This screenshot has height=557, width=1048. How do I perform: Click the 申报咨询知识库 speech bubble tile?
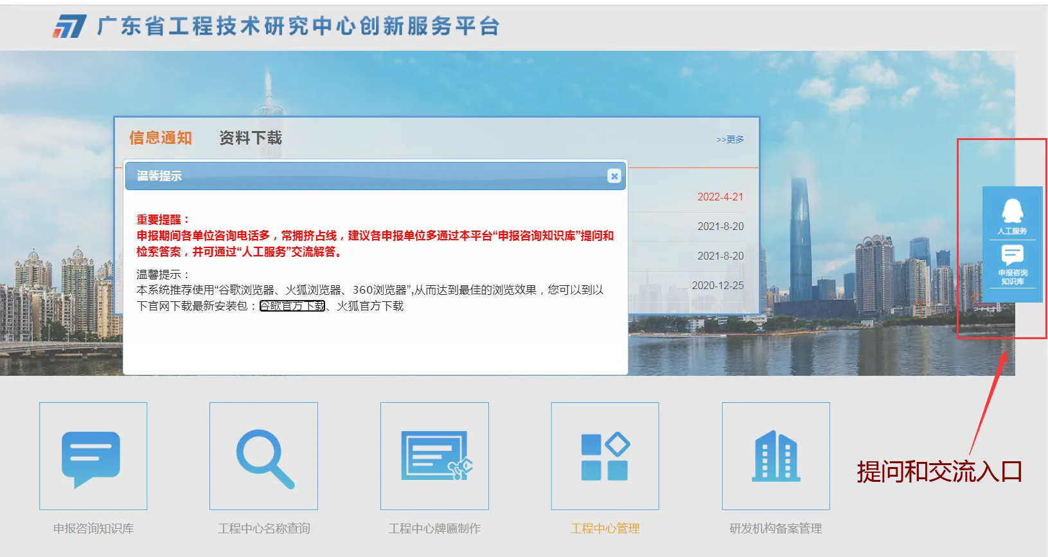93,456
